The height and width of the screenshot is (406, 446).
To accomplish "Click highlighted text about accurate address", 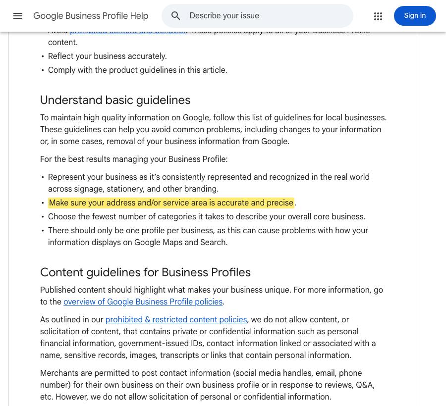I will (x=171, y=203).
